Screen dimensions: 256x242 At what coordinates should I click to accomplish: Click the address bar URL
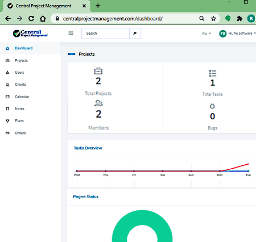point(113,19)
